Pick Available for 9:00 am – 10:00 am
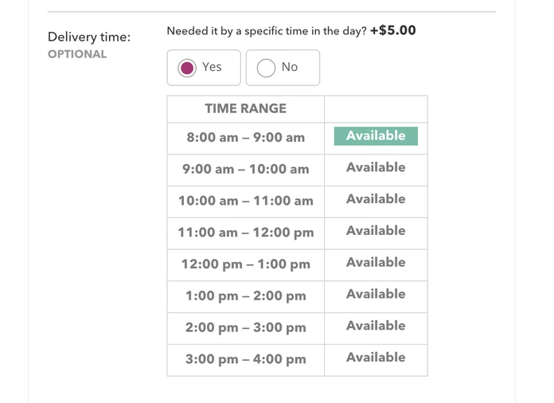The image size is (554, 403). 376,168
